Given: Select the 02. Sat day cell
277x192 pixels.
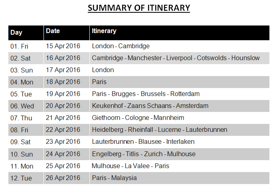Looking at the screenshot, I should pos(26,58).
